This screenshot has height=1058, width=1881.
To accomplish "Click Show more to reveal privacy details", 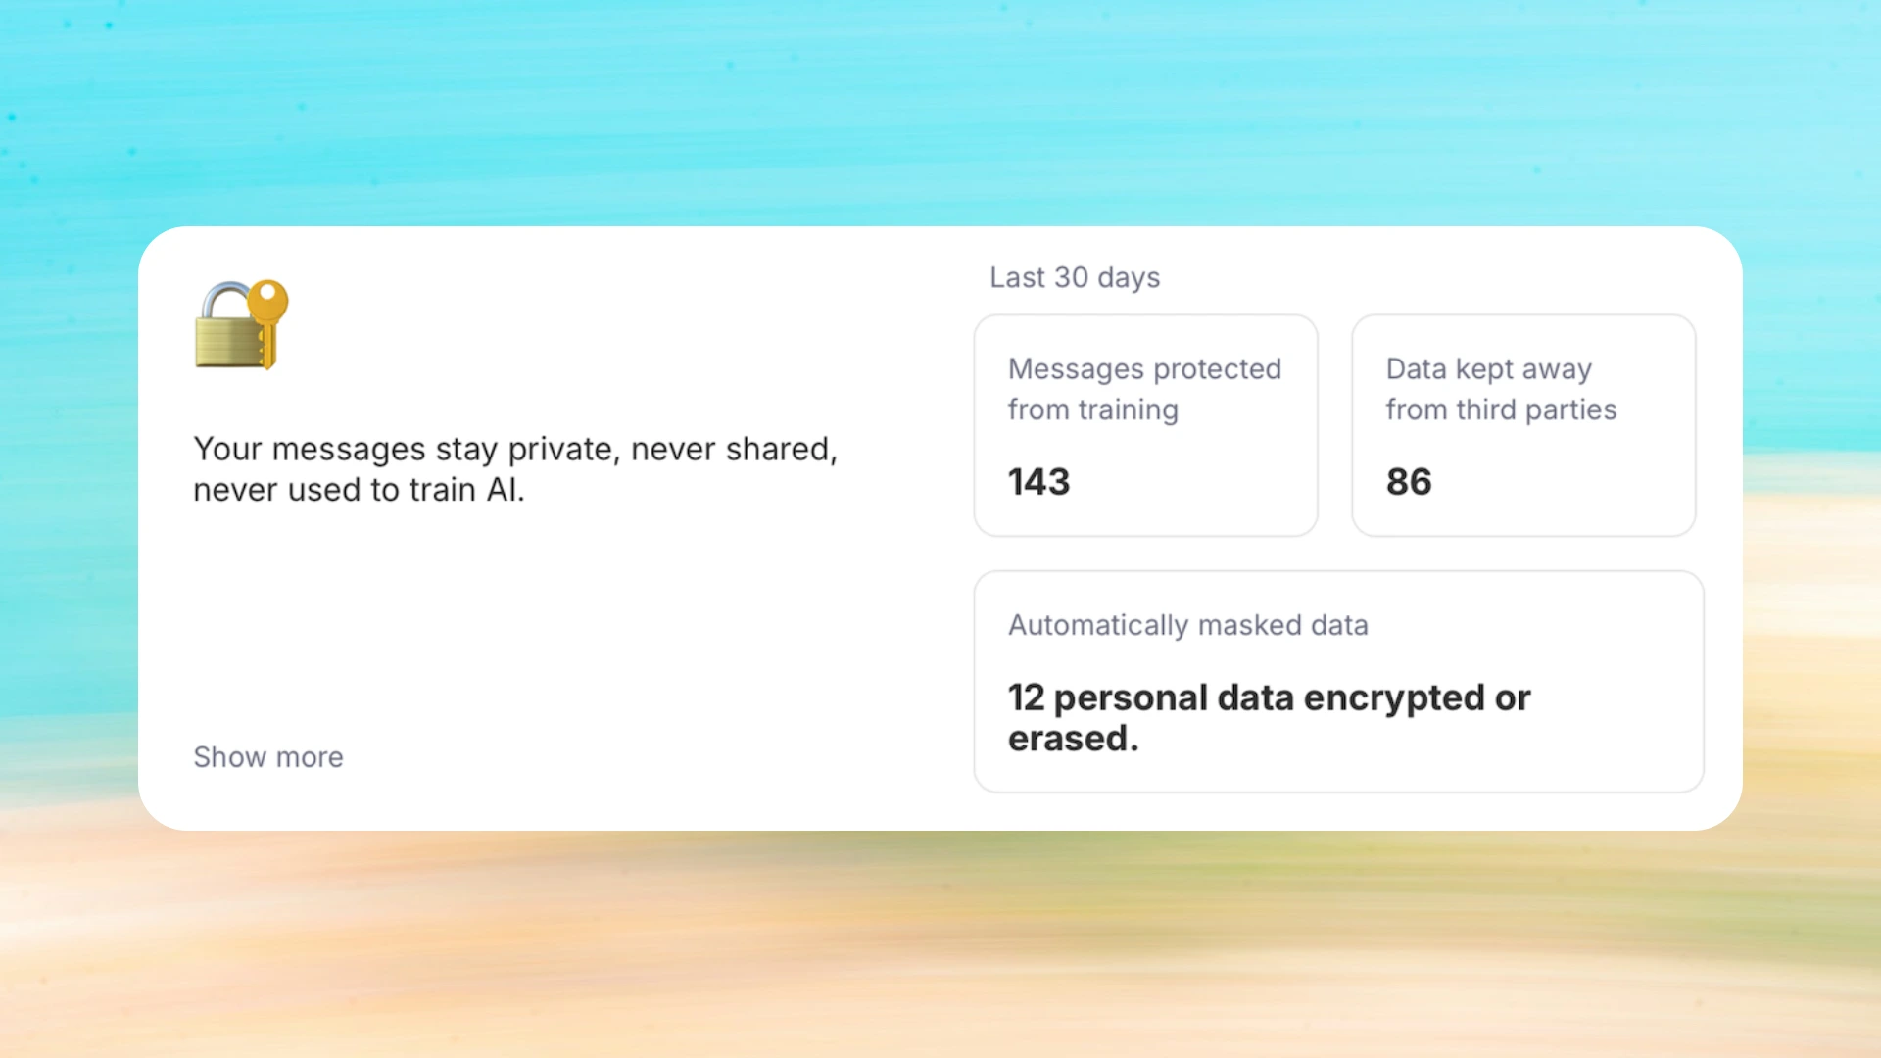I will [x=267, y=756].
